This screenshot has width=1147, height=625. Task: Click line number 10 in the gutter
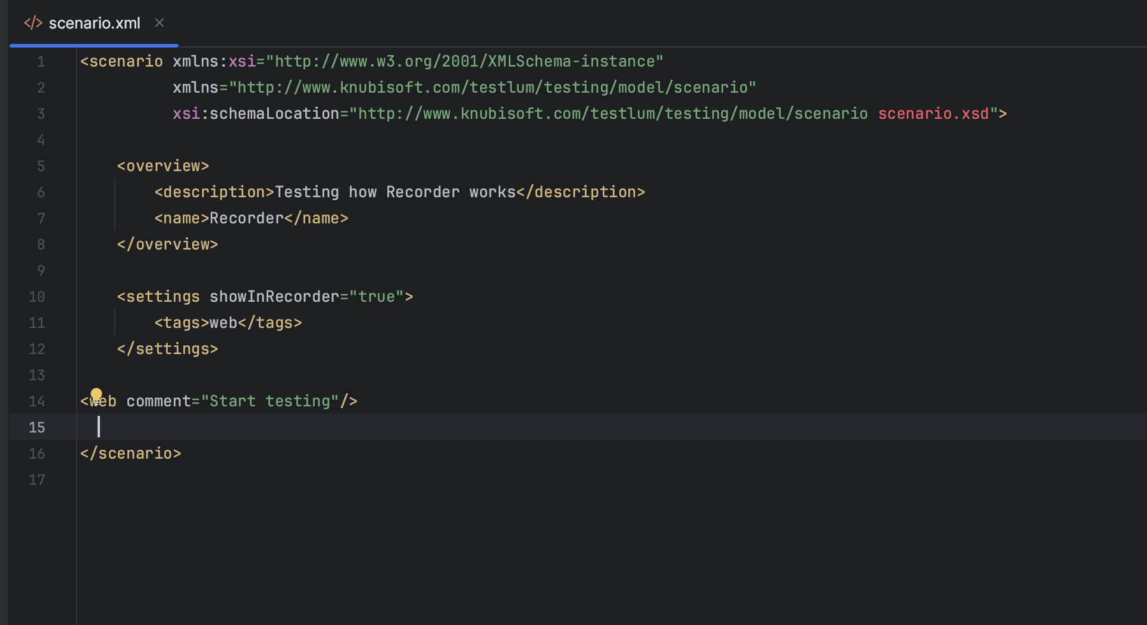tap(37, 296)
